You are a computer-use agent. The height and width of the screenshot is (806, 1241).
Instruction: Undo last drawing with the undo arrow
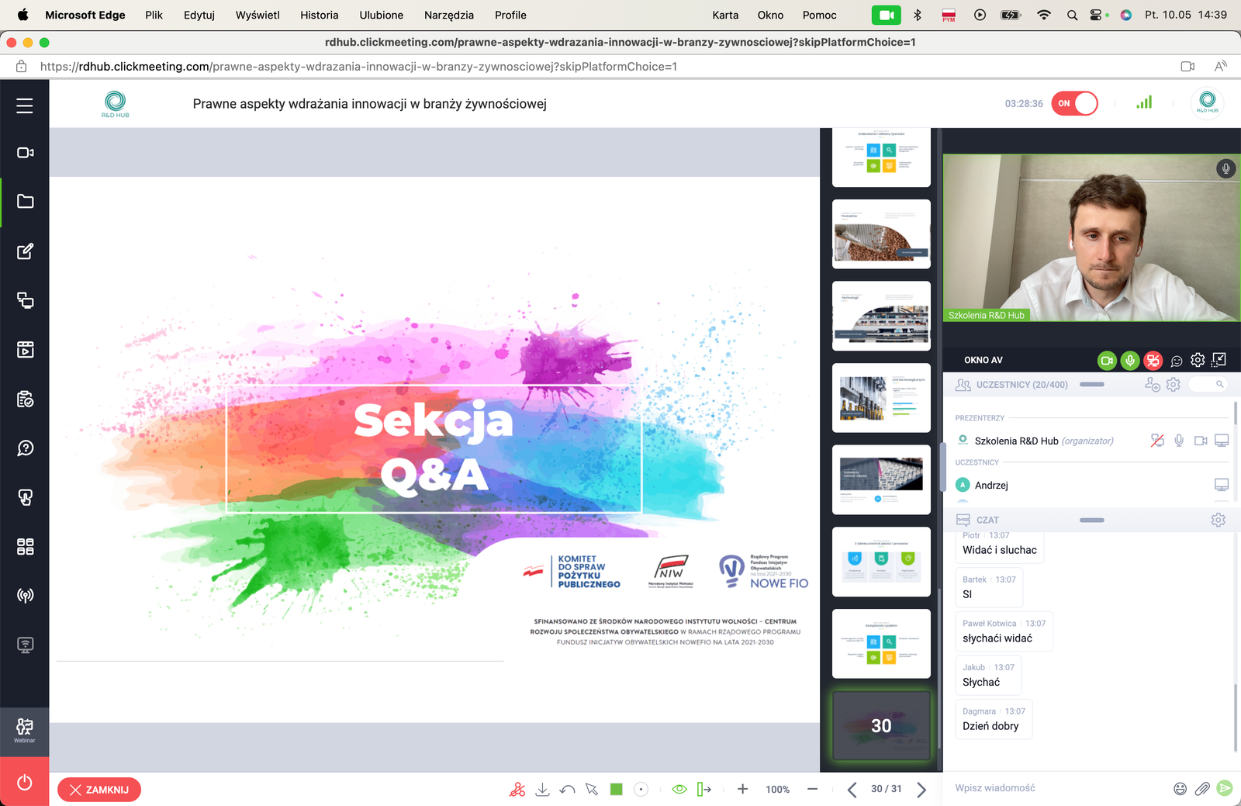[567, 790]
